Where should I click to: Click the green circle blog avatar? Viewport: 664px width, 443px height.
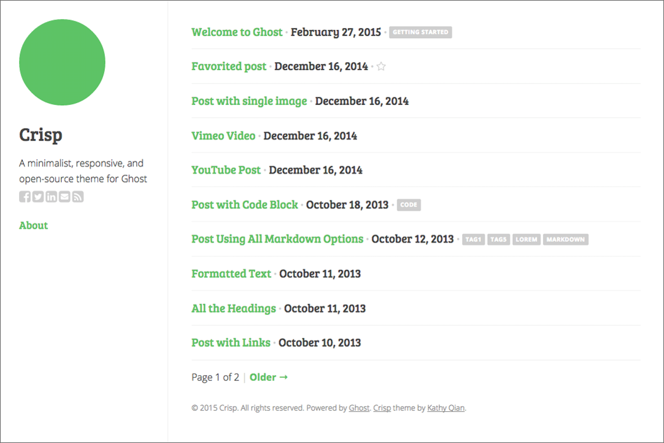(62, 62)
